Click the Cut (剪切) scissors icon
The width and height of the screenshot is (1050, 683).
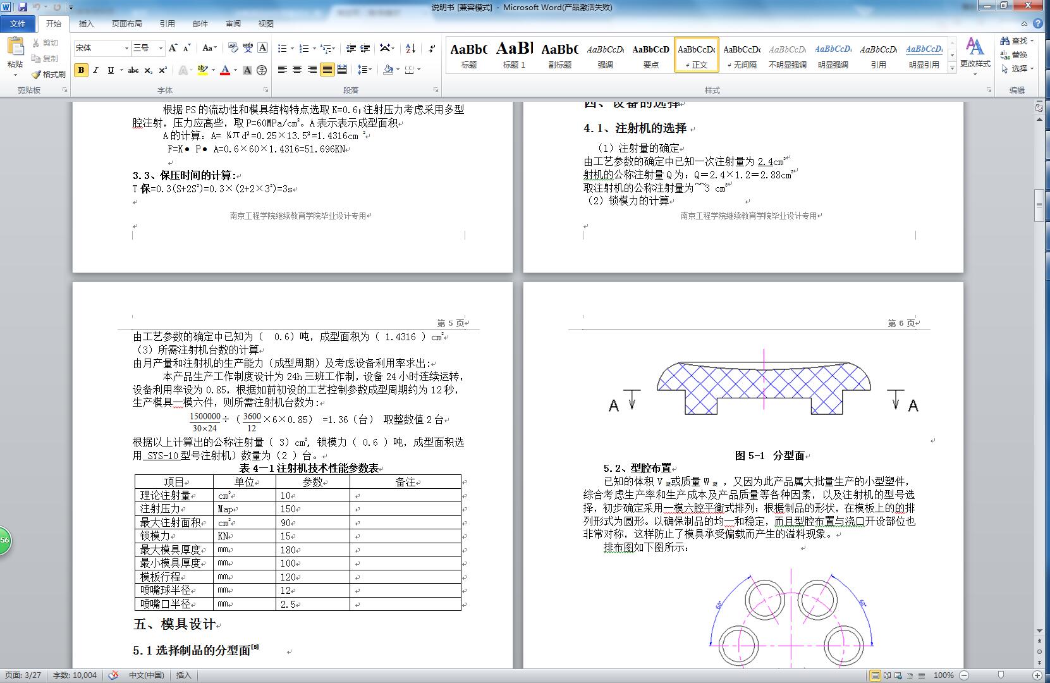tap(36, 43)
